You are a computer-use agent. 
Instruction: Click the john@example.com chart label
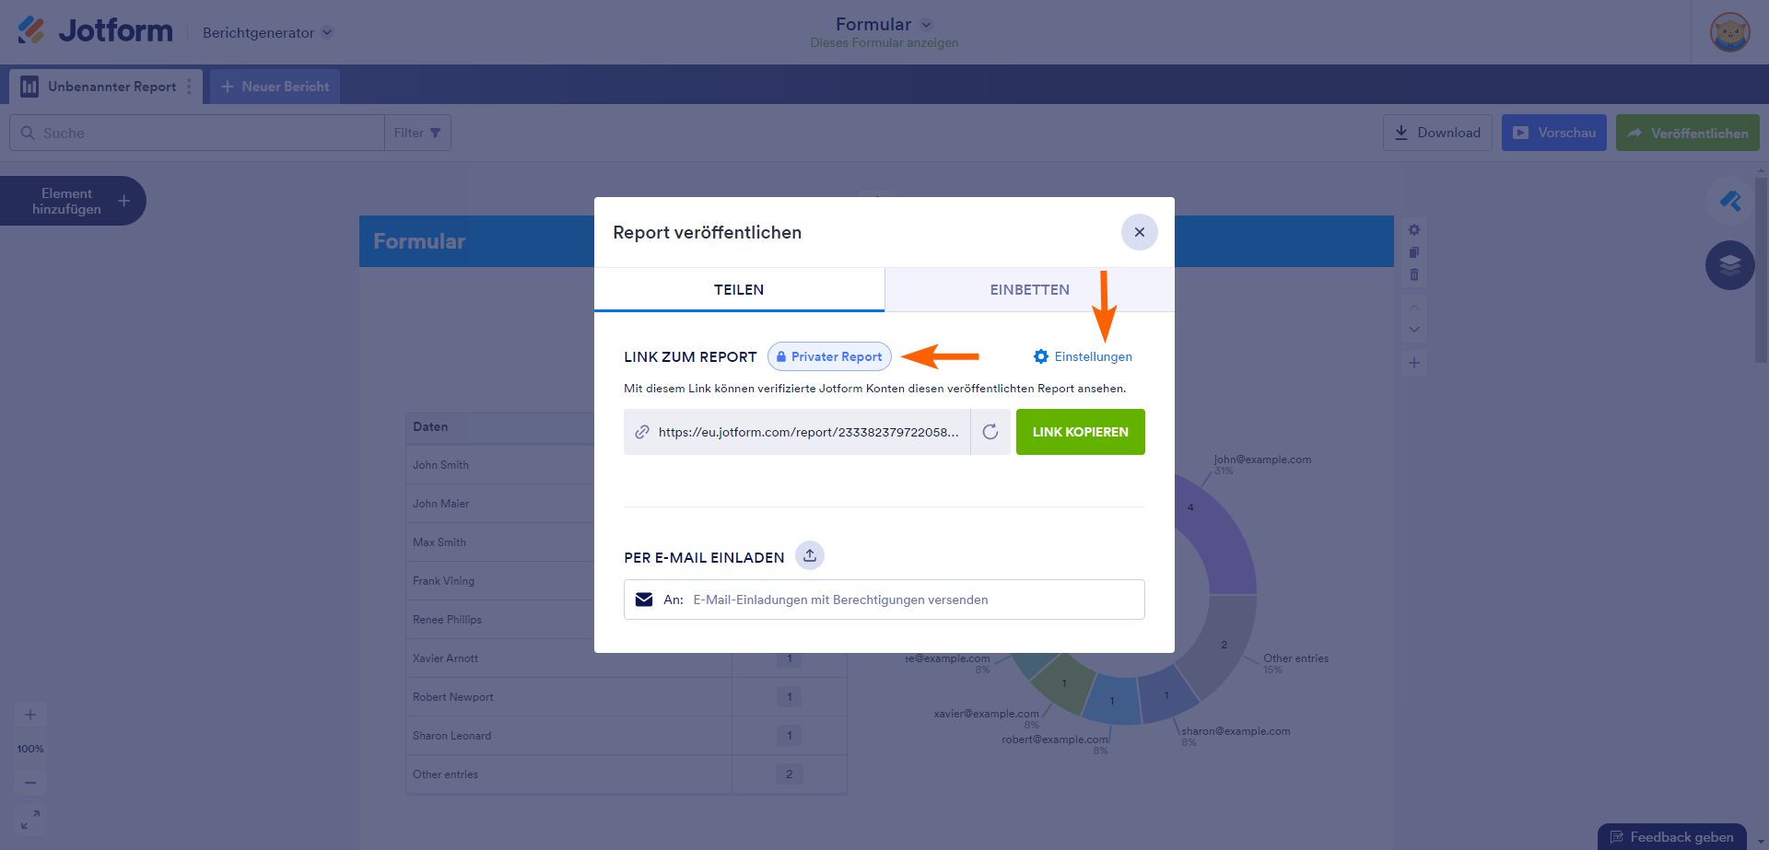click(1262, 460)
